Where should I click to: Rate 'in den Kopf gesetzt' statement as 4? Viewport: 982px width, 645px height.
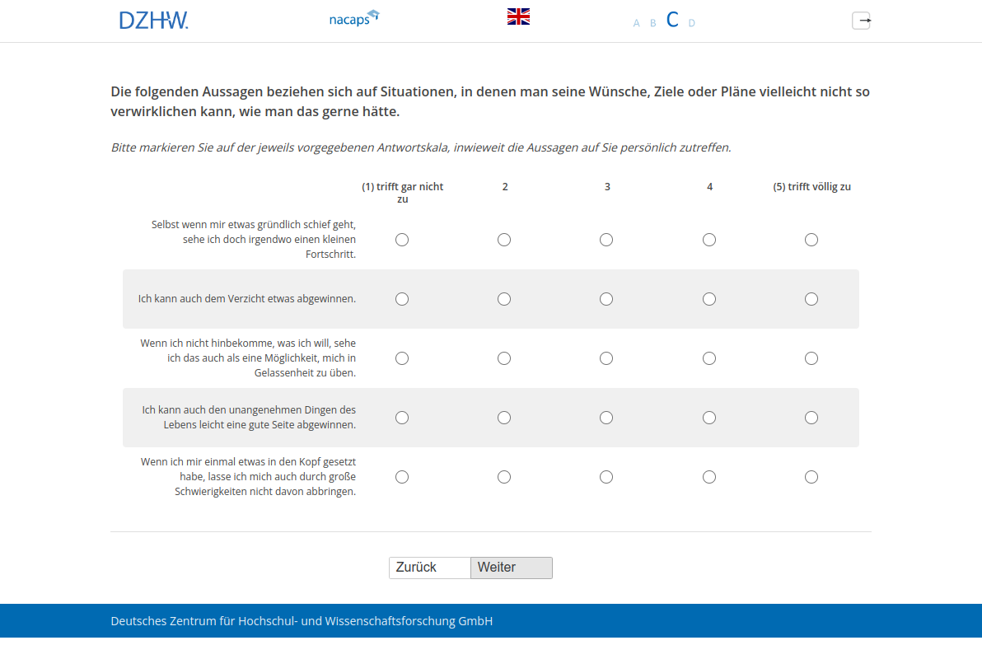point(709,477)
